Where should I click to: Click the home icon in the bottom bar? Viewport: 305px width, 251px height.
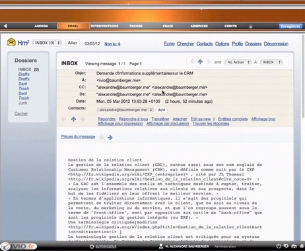point(302,246)
